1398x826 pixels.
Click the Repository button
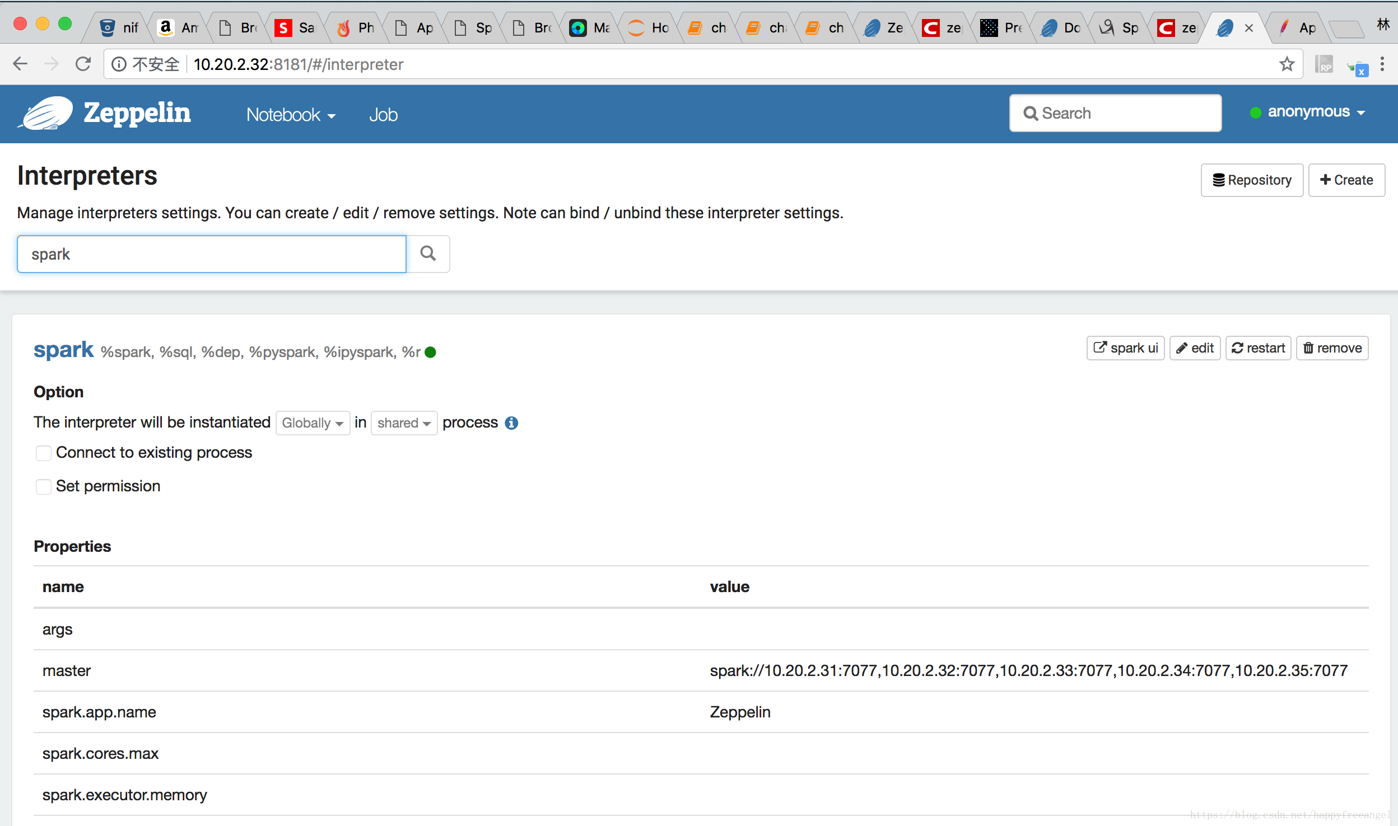1252,180
